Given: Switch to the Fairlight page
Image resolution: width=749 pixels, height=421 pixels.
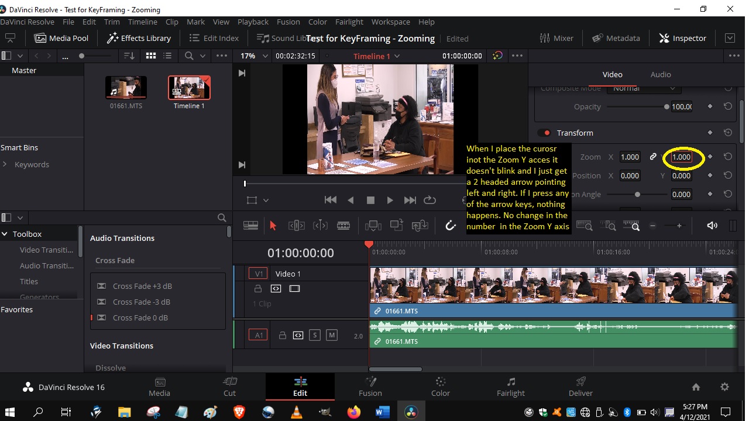Looking at the screenshot, I should pos(511,387).
